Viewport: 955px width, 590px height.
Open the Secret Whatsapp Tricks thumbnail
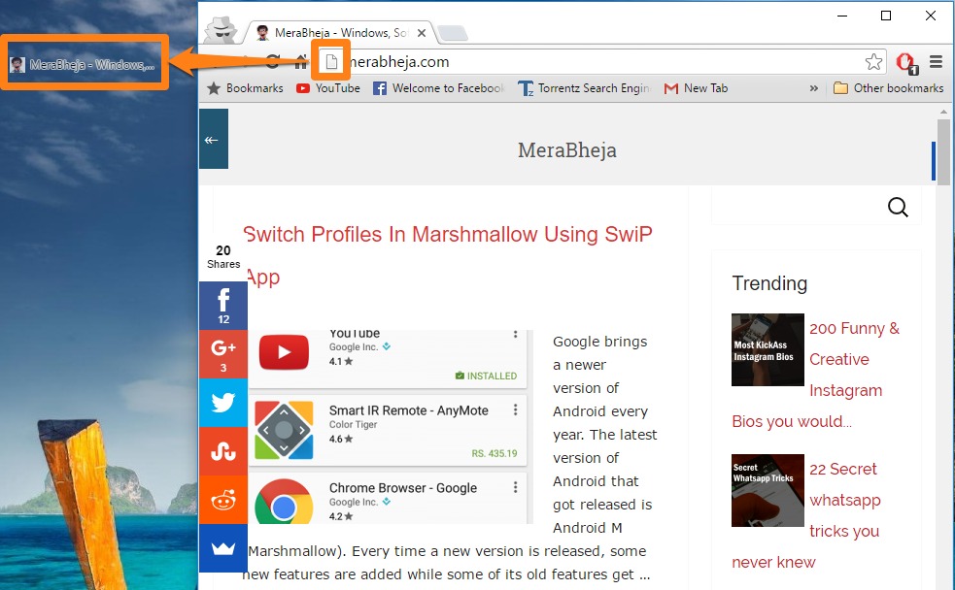(767, 490)
